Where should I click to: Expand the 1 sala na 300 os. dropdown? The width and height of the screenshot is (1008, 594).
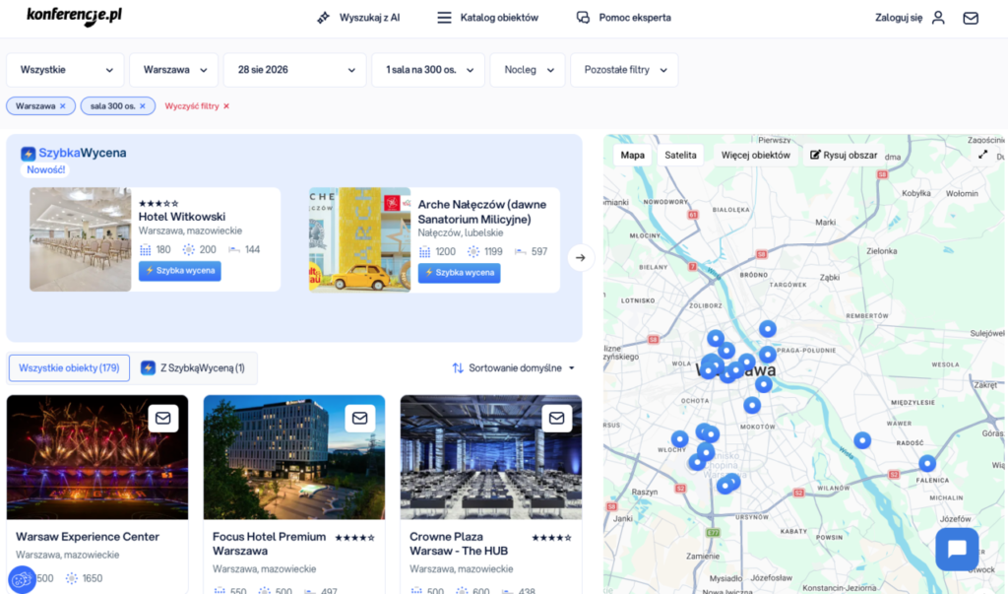(428, 70)
